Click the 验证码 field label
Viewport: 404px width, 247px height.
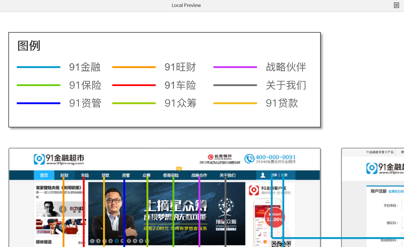tap(393, 223)
